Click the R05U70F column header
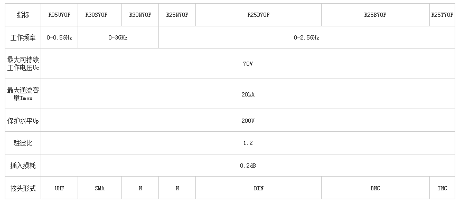 pyautogui.click(x=59, y=15)
